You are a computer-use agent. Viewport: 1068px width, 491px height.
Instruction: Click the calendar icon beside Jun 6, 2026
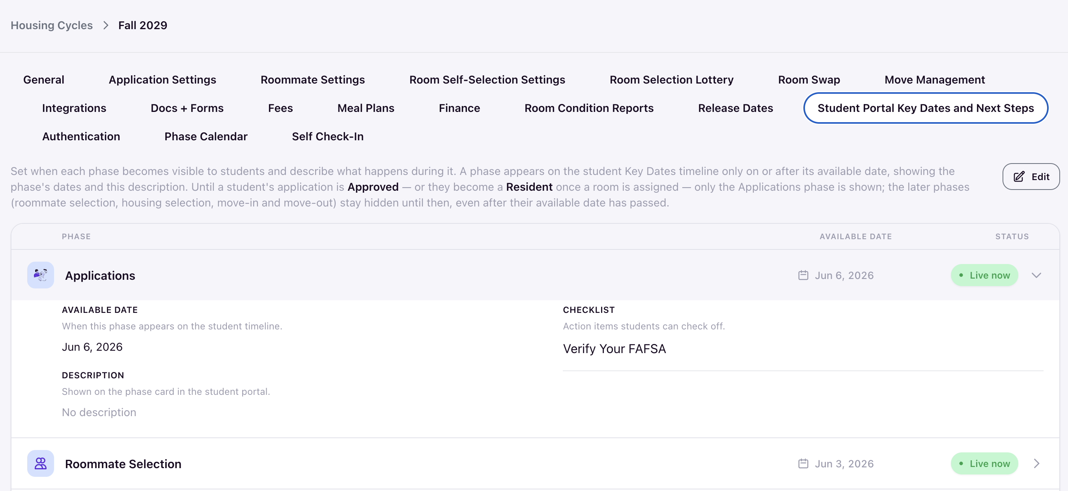[803, 275]
